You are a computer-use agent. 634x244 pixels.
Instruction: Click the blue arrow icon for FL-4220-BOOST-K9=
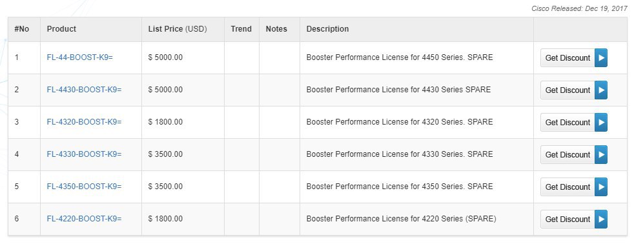pyautogui.click(x=601, y=219)
